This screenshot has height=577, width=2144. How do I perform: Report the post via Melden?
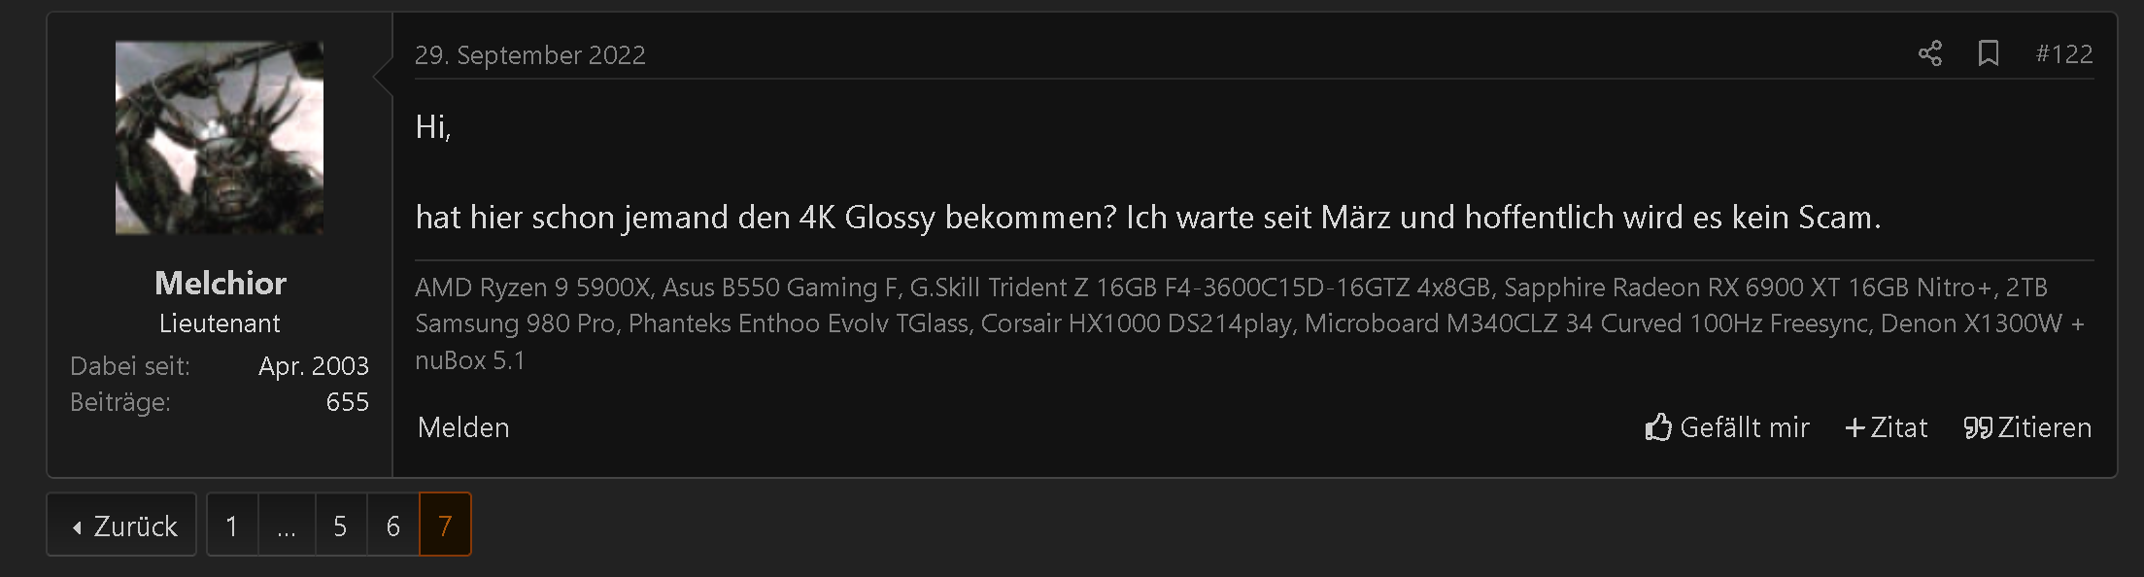click(463, 427)
